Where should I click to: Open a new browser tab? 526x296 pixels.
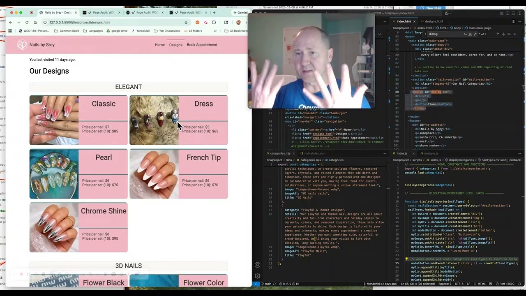point(214,13)
